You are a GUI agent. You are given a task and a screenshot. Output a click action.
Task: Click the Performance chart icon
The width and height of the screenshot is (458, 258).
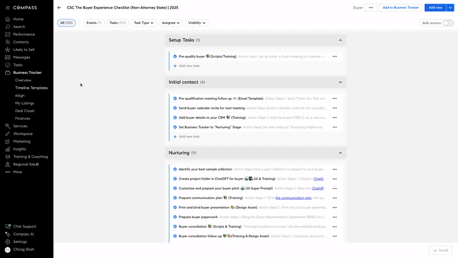[x=7, y=34]
